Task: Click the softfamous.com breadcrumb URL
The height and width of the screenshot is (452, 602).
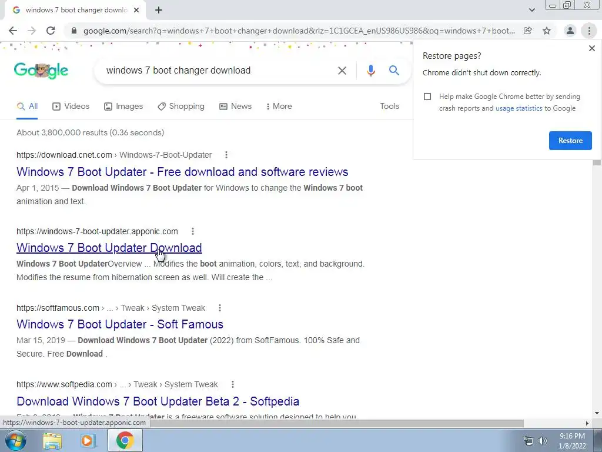Action: coord(111,308)
